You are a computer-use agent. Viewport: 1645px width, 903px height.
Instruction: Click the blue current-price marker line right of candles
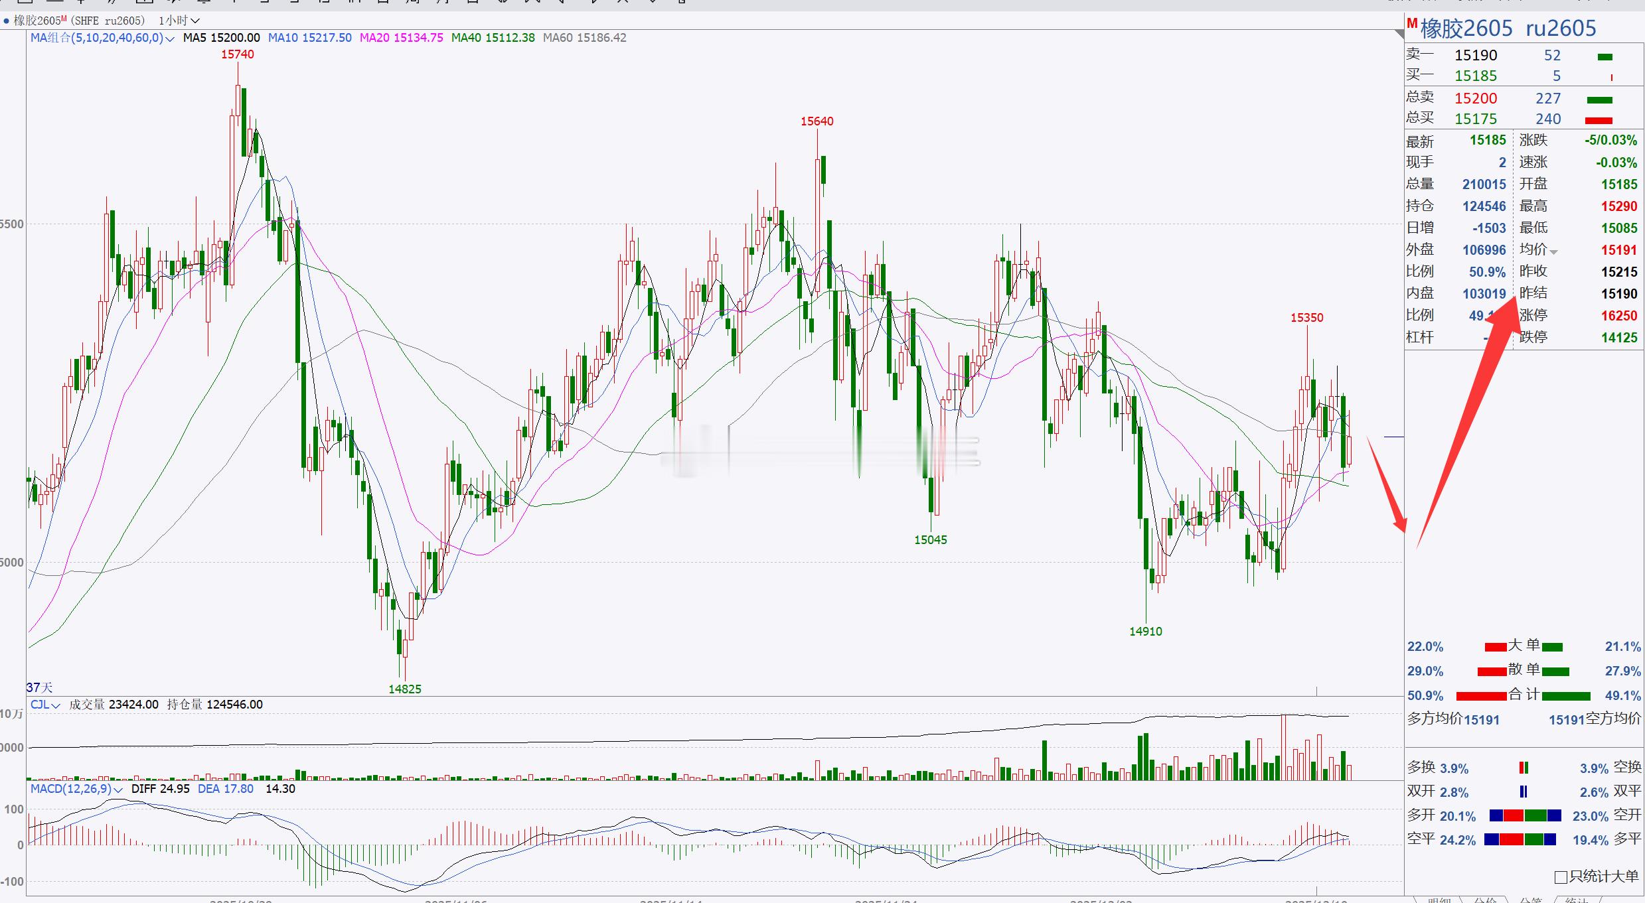point(1393,437)
